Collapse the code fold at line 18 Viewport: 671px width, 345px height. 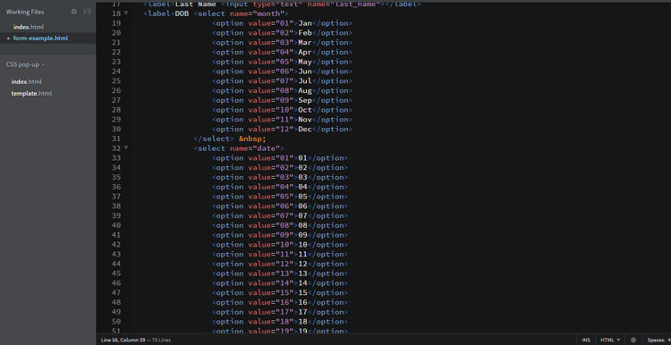pyautogui.click(x=126, y=13)
